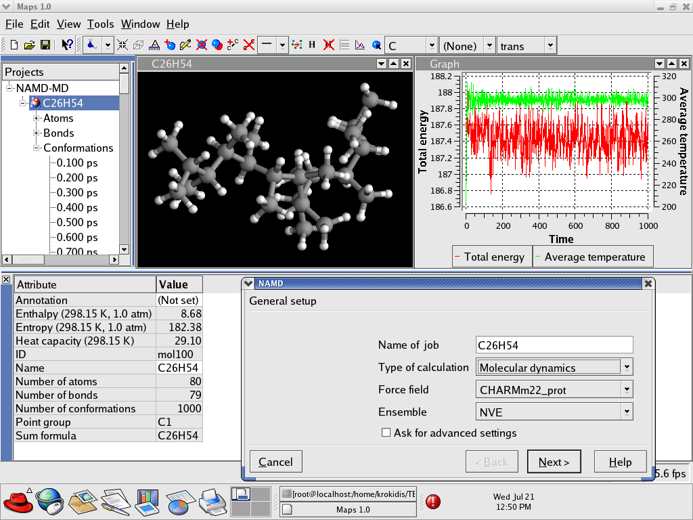Viewport: 693px width, 520px height.
Task: Click the Next button in NAMD dialog
Action: pos(554,462)
